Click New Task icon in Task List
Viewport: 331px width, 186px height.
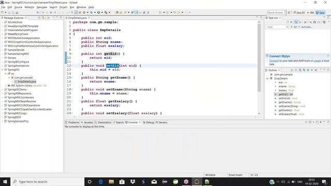click(288, 22)
